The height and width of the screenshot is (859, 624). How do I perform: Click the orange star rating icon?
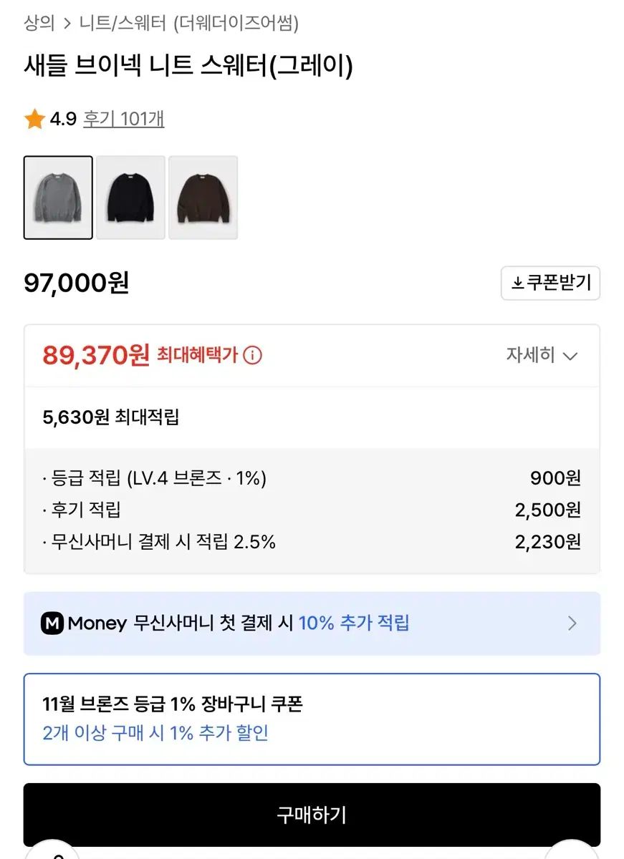click(x=34, y=119)
